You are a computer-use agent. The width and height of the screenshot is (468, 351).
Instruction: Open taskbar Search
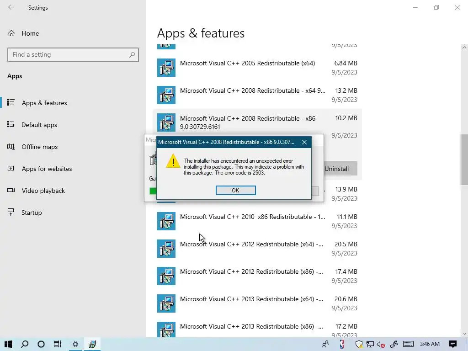25,344
